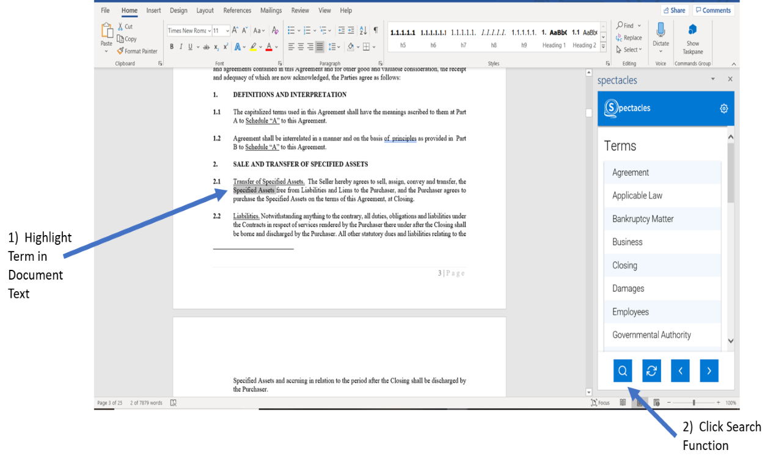776x464 pixels.
Task: Open Change Case dropdown
Action: click(258, 30)
